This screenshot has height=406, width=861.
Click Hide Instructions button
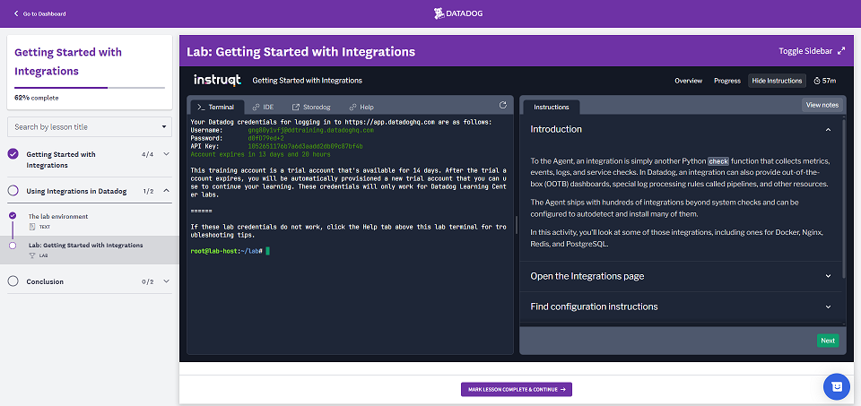(x=777, y=81)
